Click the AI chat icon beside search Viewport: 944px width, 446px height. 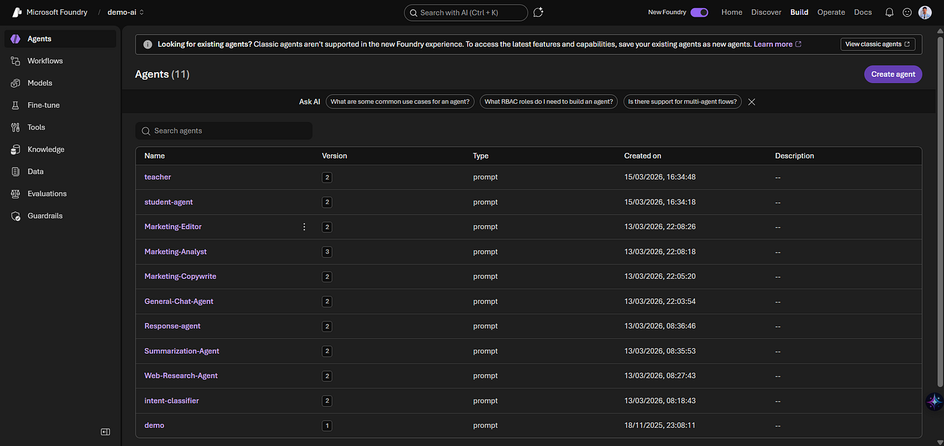coord(538,12)
